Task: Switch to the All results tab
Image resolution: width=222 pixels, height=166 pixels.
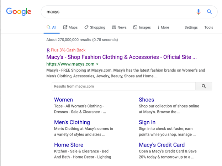Action: [52, 27]
